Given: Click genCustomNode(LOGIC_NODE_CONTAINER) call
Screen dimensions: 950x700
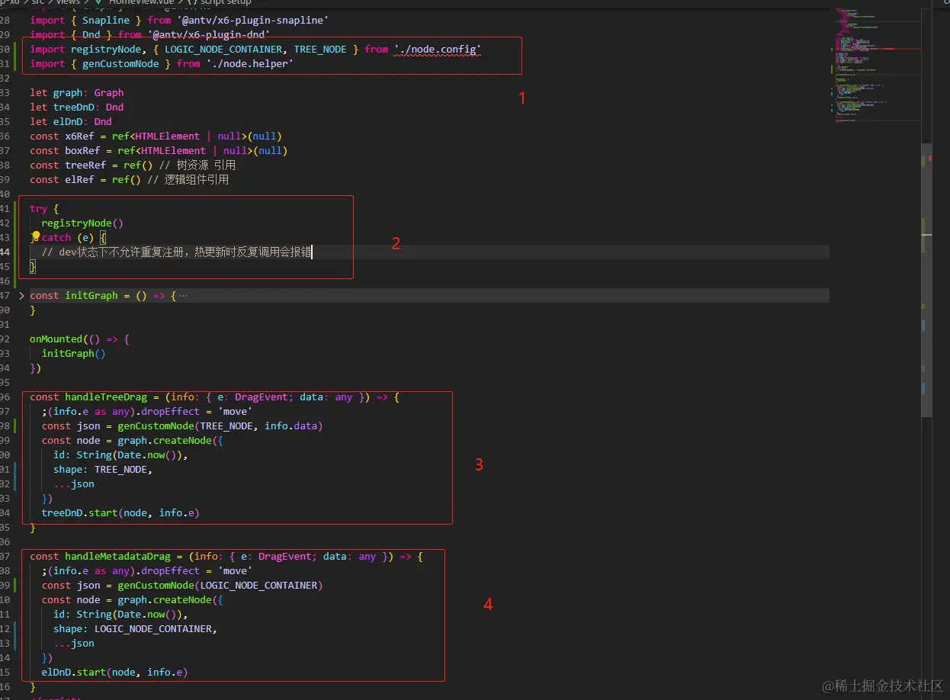Looking at the screenshot, I should 220,585.
